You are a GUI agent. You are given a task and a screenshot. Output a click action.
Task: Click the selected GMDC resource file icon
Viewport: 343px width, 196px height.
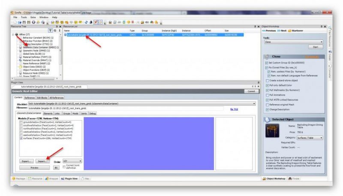point(66,35)
